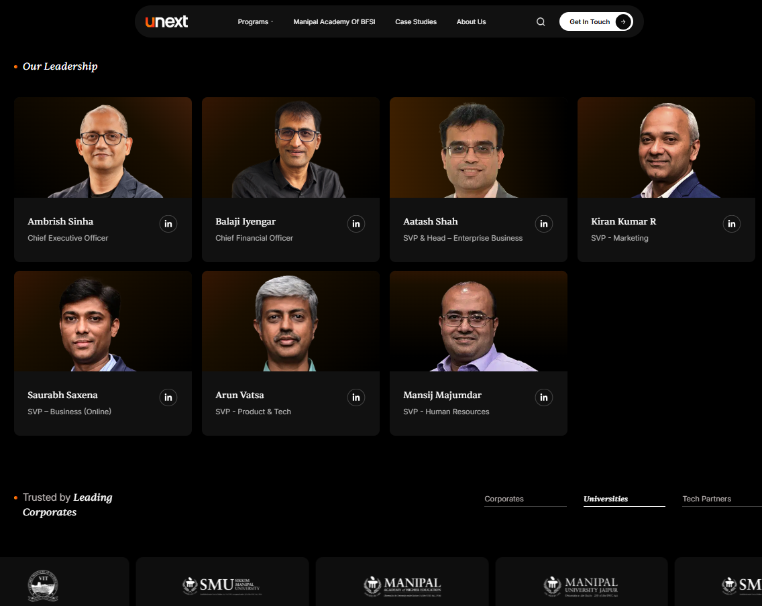The width and height of the screenshot is (762, 606).
Task: Open the About Us link
Action: [471, 21]
